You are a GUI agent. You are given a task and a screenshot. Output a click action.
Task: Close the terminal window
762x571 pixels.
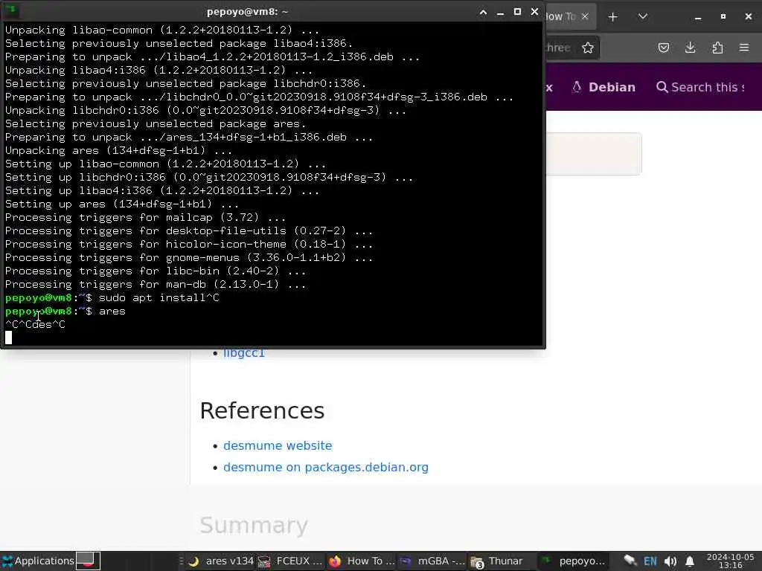(534, 12)
